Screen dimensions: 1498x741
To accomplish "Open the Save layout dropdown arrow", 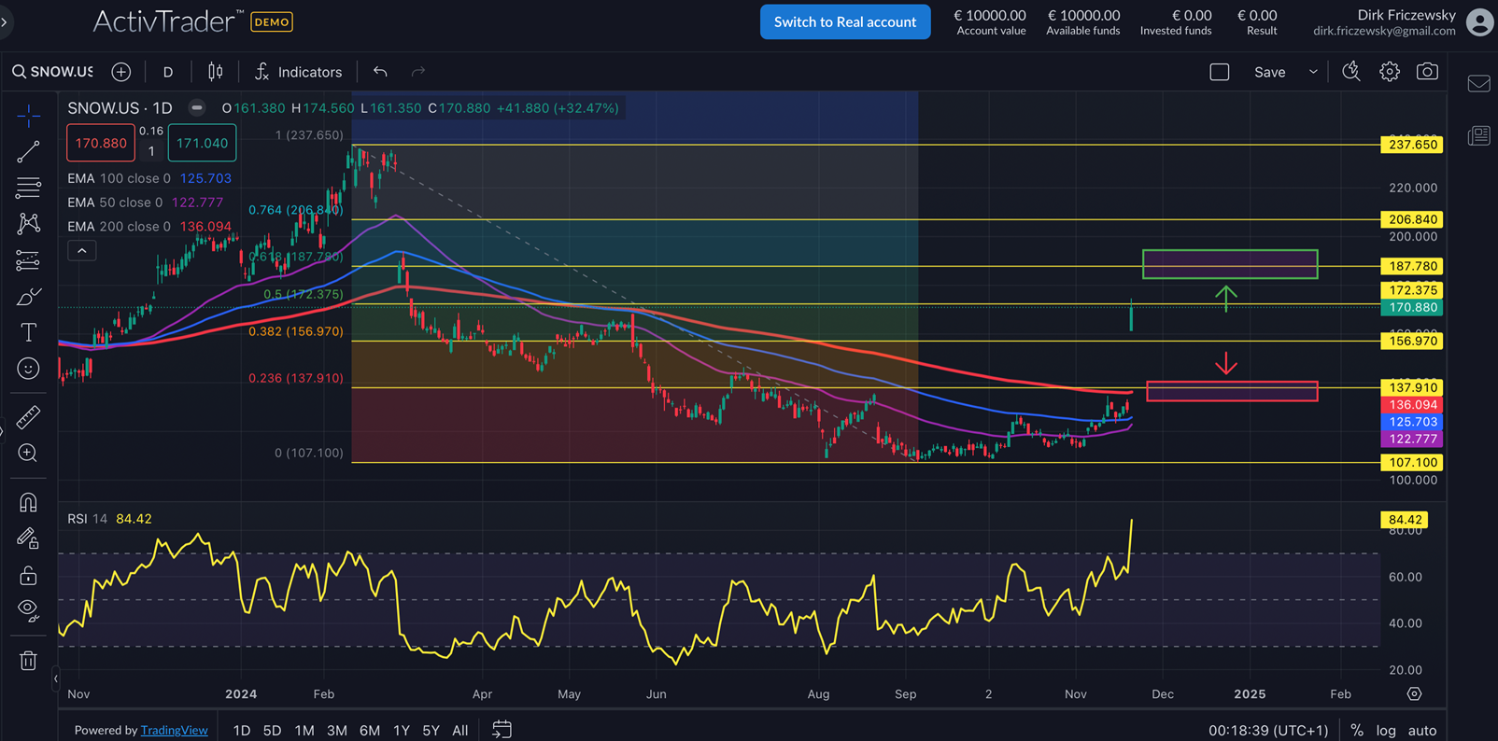I will (1312, 72).
